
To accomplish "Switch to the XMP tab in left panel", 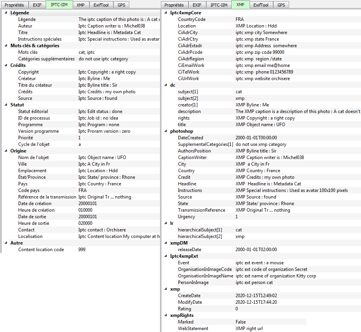I will (x=80, y=5).
